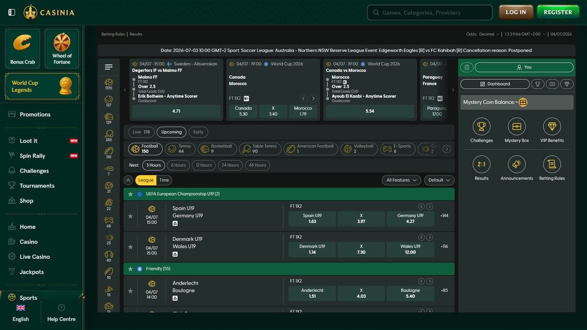Bet on Boulogne at 5.40
Viewport: 587px width, 330px height.
click(x=410, y=293)
